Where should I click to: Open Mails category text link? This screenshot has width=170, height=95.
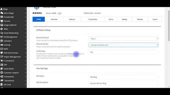point(6,49)
